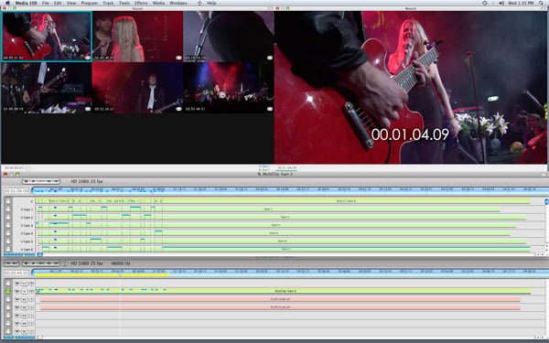Select the MultiClip Kam 2 clip in program timeline
The width and height of the screenshot is (549, 343).
pos(284,291)
